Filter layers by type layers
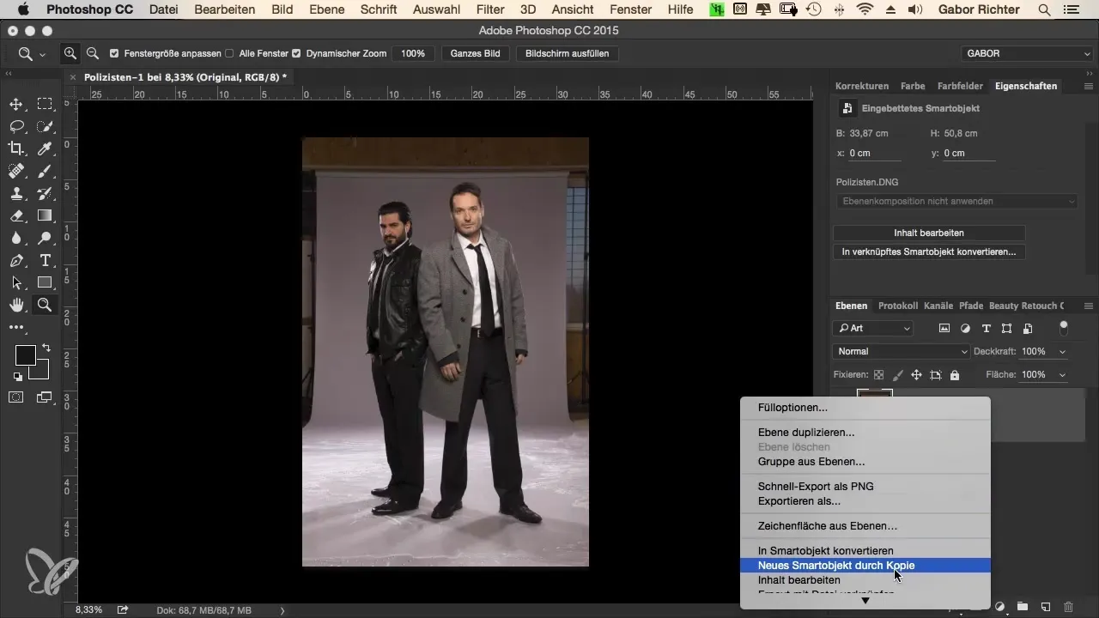Image resolution: width=1099 pixels, height=618 pixels. pos(986,328)
